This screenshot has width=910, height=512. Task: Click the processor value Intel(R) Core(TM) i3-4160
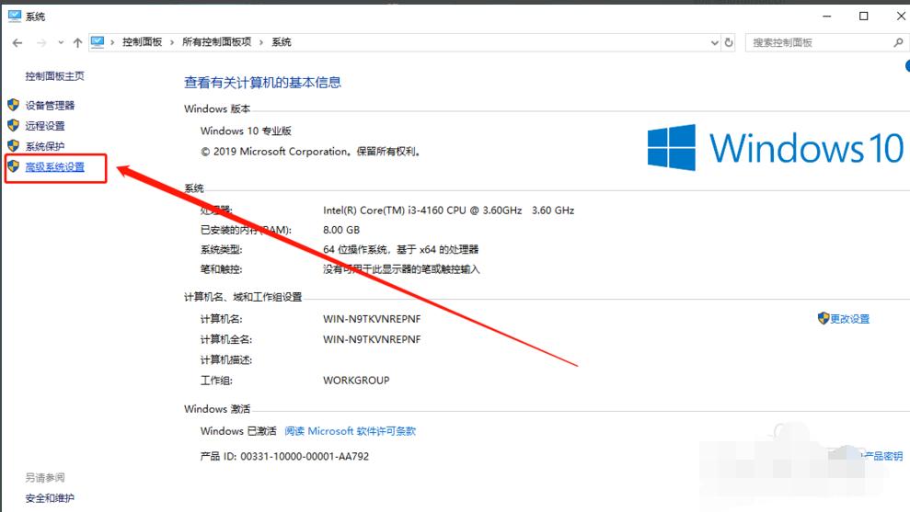(449, 210)
